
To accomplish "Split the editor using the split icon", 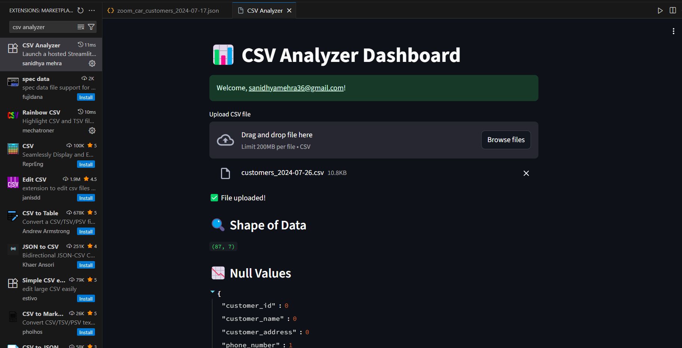I will coord(673,10).
